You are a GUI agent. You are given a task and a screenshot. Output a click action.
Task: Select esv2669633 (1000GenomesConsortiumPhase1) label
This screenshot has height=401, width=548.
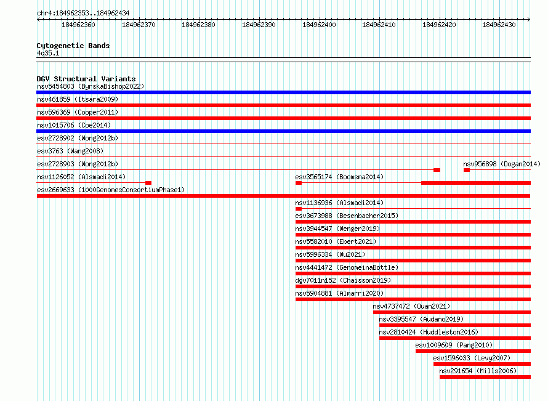[111, 190]
